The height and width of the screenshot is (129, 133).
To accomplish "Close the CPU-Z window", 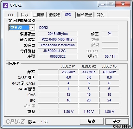I will (x=123, y=4).
